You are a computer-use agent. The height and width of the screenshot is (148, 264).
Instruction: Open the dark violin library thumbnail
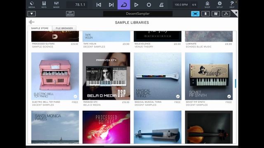click(209, 127)
